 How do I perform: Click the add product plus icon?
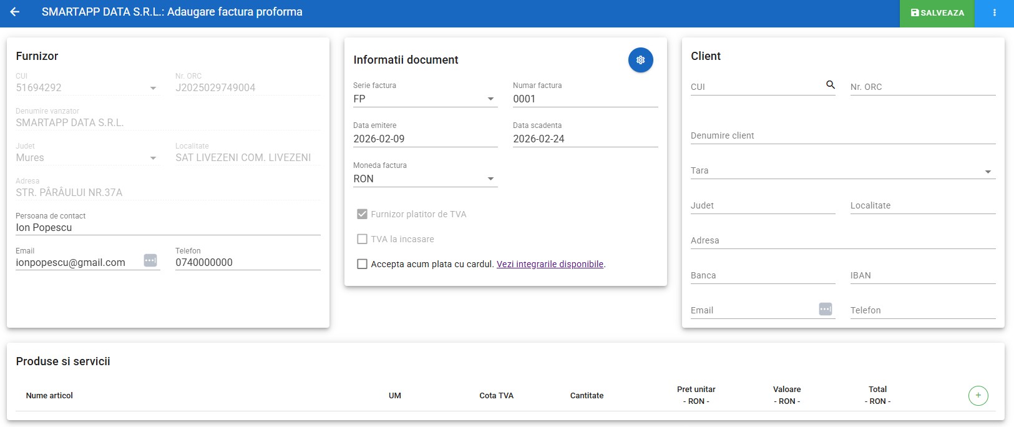[978, 395]
